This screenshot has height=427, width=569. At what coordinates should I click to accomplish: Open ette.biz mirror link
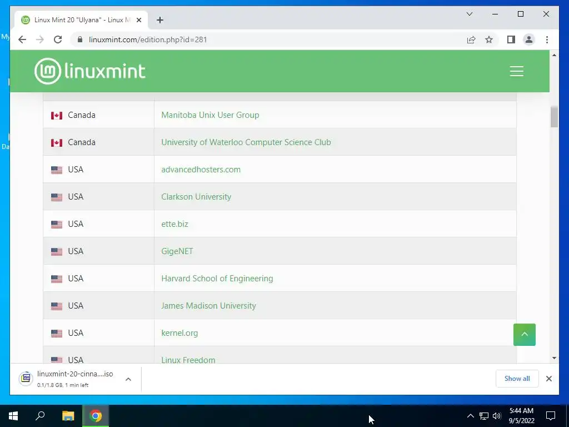click(x=174, y=224)
